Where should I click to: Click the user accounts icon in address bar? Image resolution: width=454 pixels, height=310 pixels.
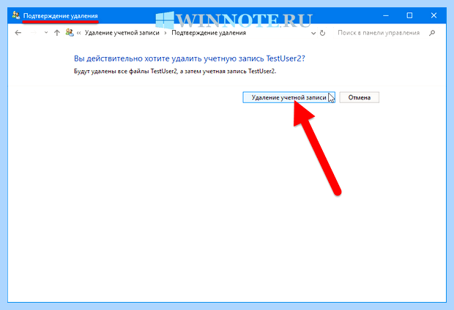click(x=70, y=32)
